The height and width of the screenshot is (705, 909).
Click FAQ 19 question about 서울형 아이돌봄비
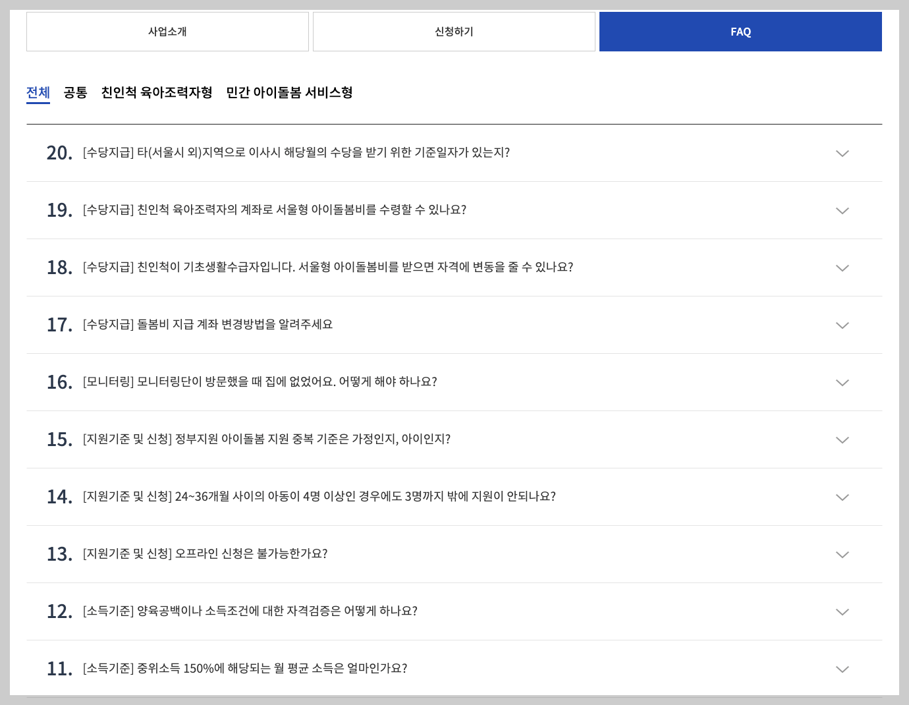275,210
